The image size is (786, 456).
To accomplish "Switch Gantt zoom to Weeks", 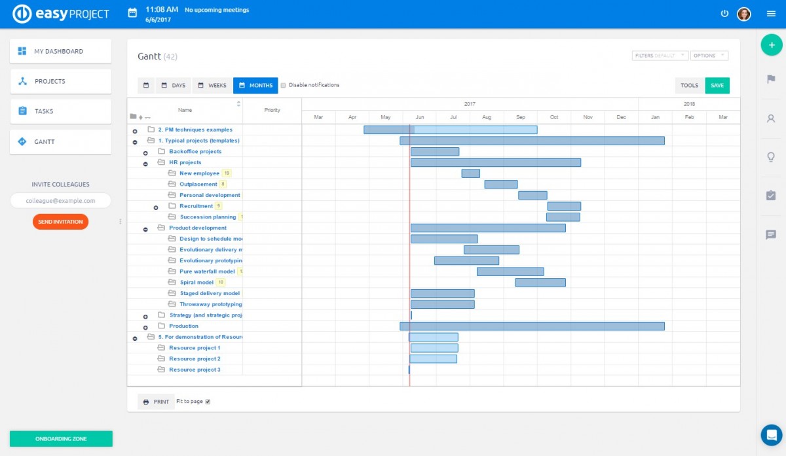I will (x=212, y=86).
